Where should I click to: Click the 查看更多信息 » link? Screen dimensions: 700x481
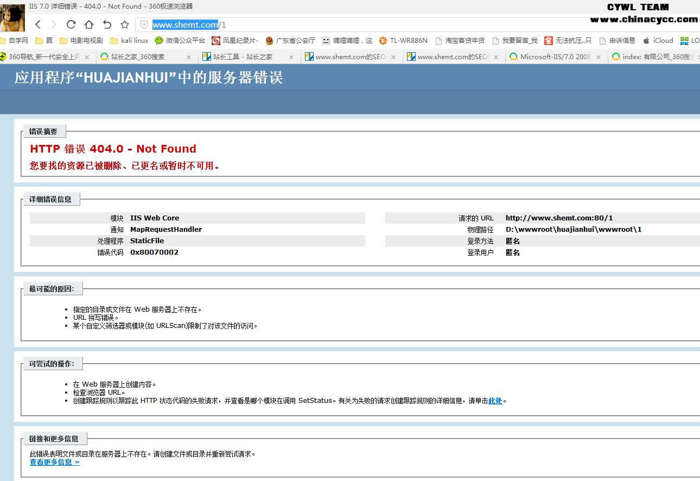[54, 463]
